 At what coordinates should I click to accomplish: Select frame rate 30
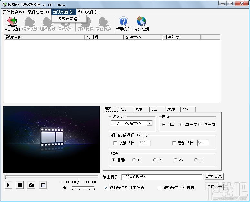coord(196,160)
